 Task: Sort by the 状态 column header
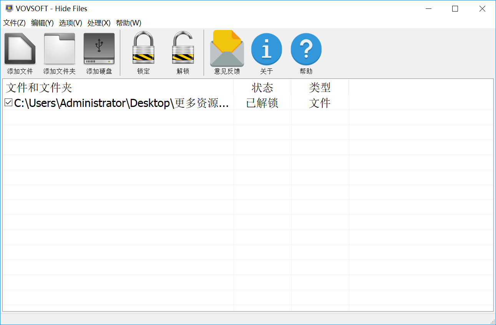tap(262, 87)
